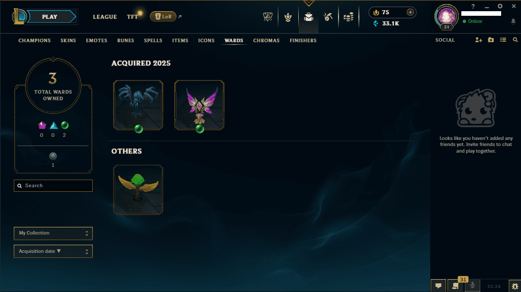Click the new folder icon in Social
This screenshot has width=521, height=292.
tap(491, 40)
